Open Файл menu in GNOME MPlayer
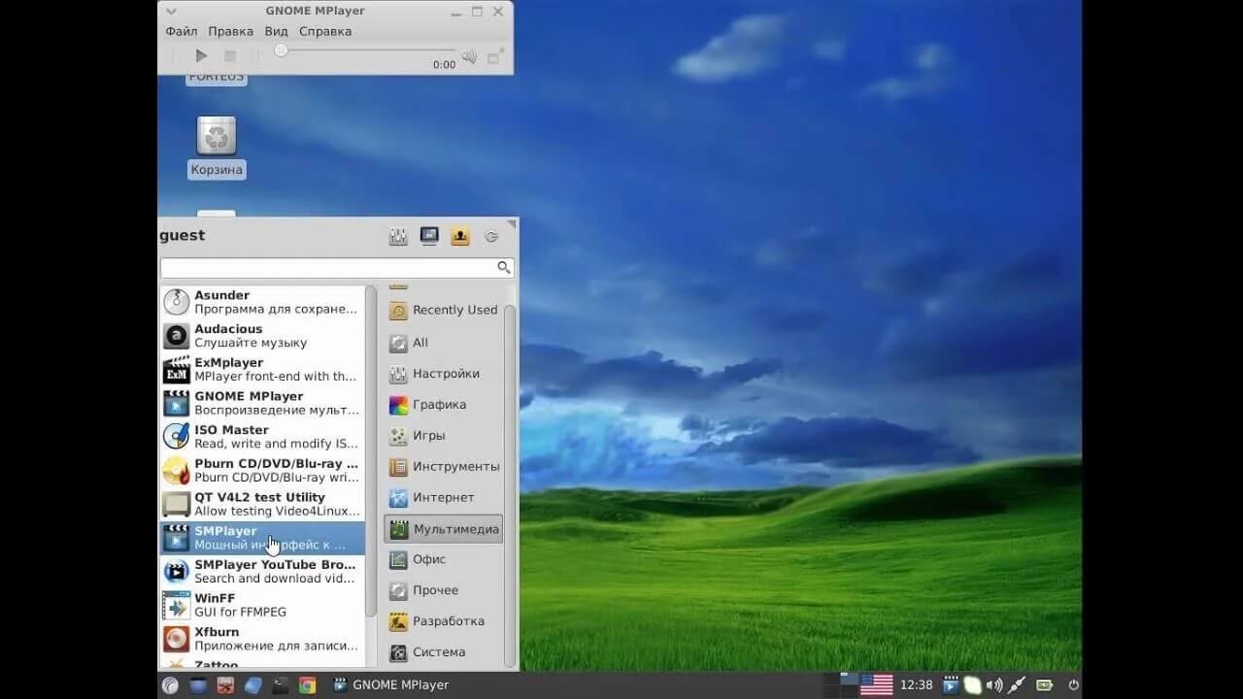1243x699 pixels. (182, 31)
